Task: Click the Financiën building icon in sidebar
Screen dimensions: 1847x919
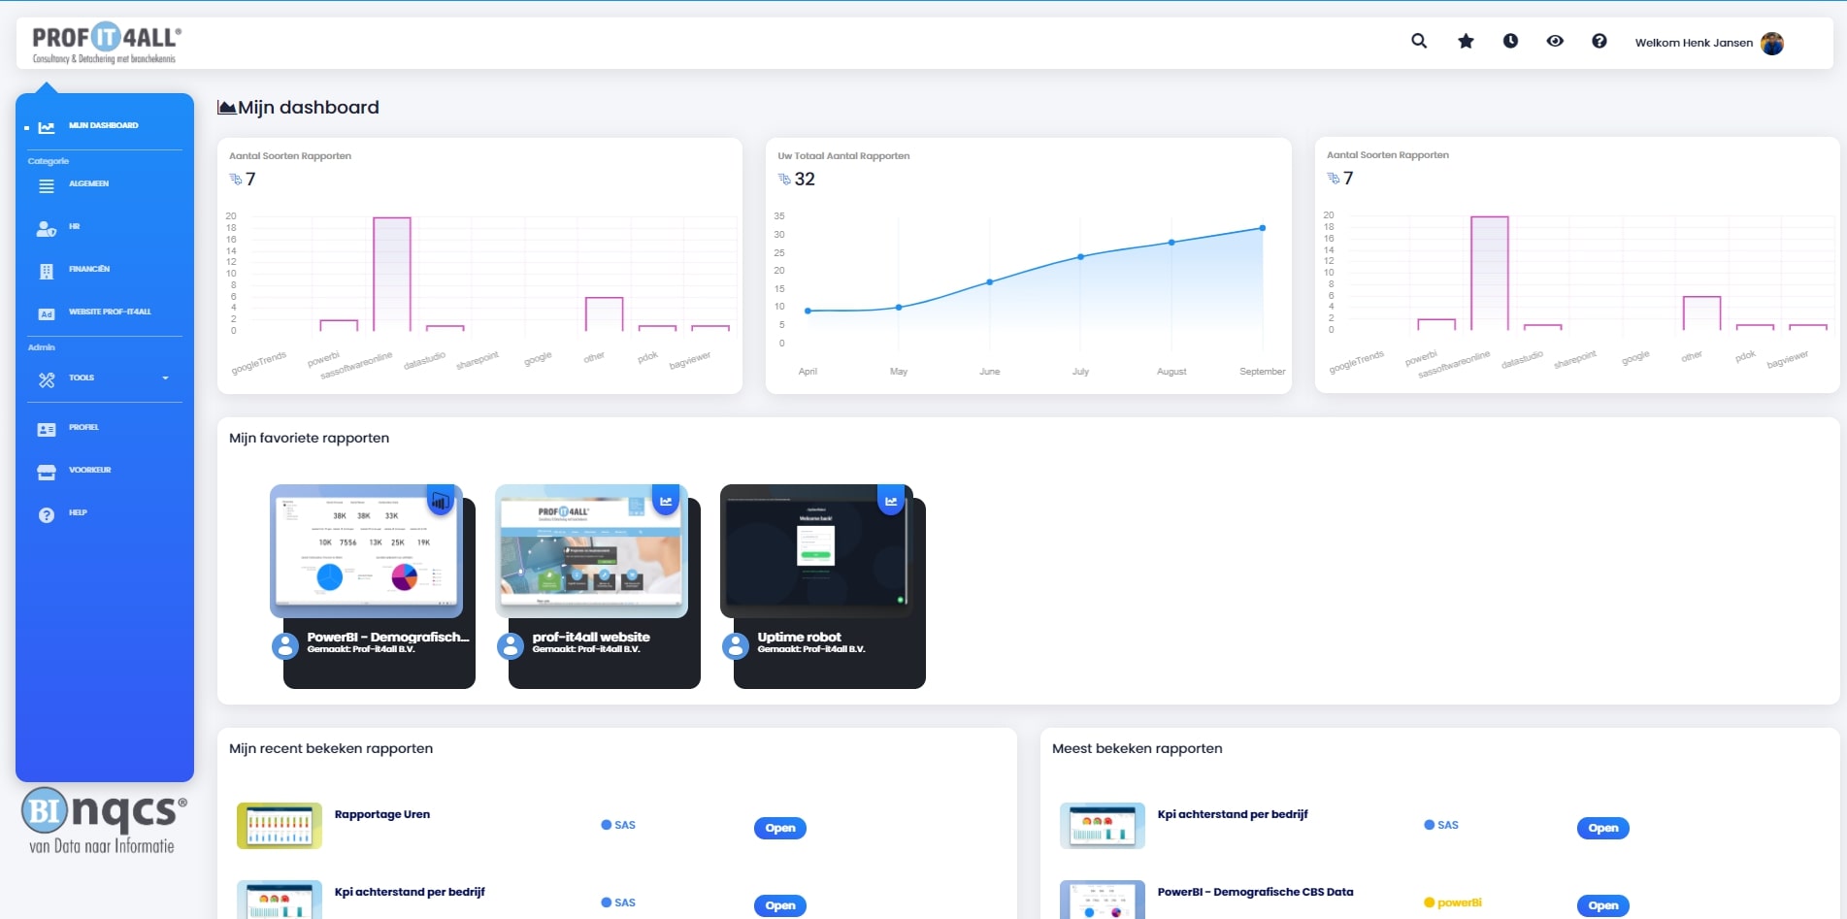Action: (x=46, y=271)
